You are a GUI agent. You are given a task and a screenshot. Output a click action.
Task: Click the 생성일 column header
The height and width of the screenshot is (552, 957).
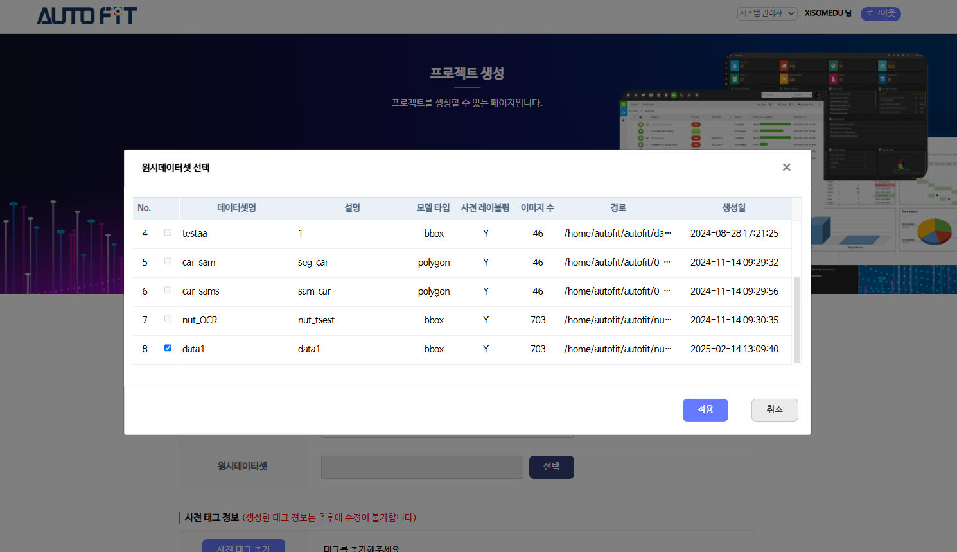[733, 208]
